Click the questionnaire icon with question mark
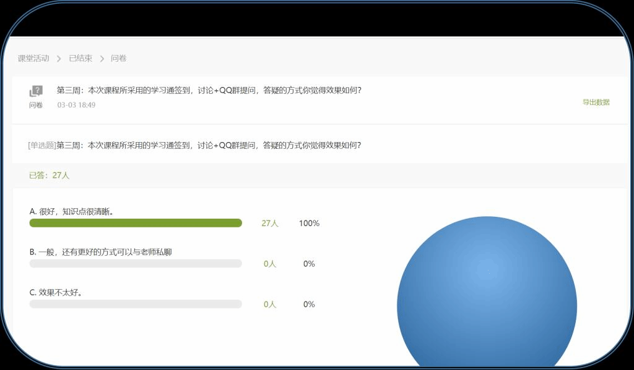Viewport: 634px width, 370px height. point(36,91)
